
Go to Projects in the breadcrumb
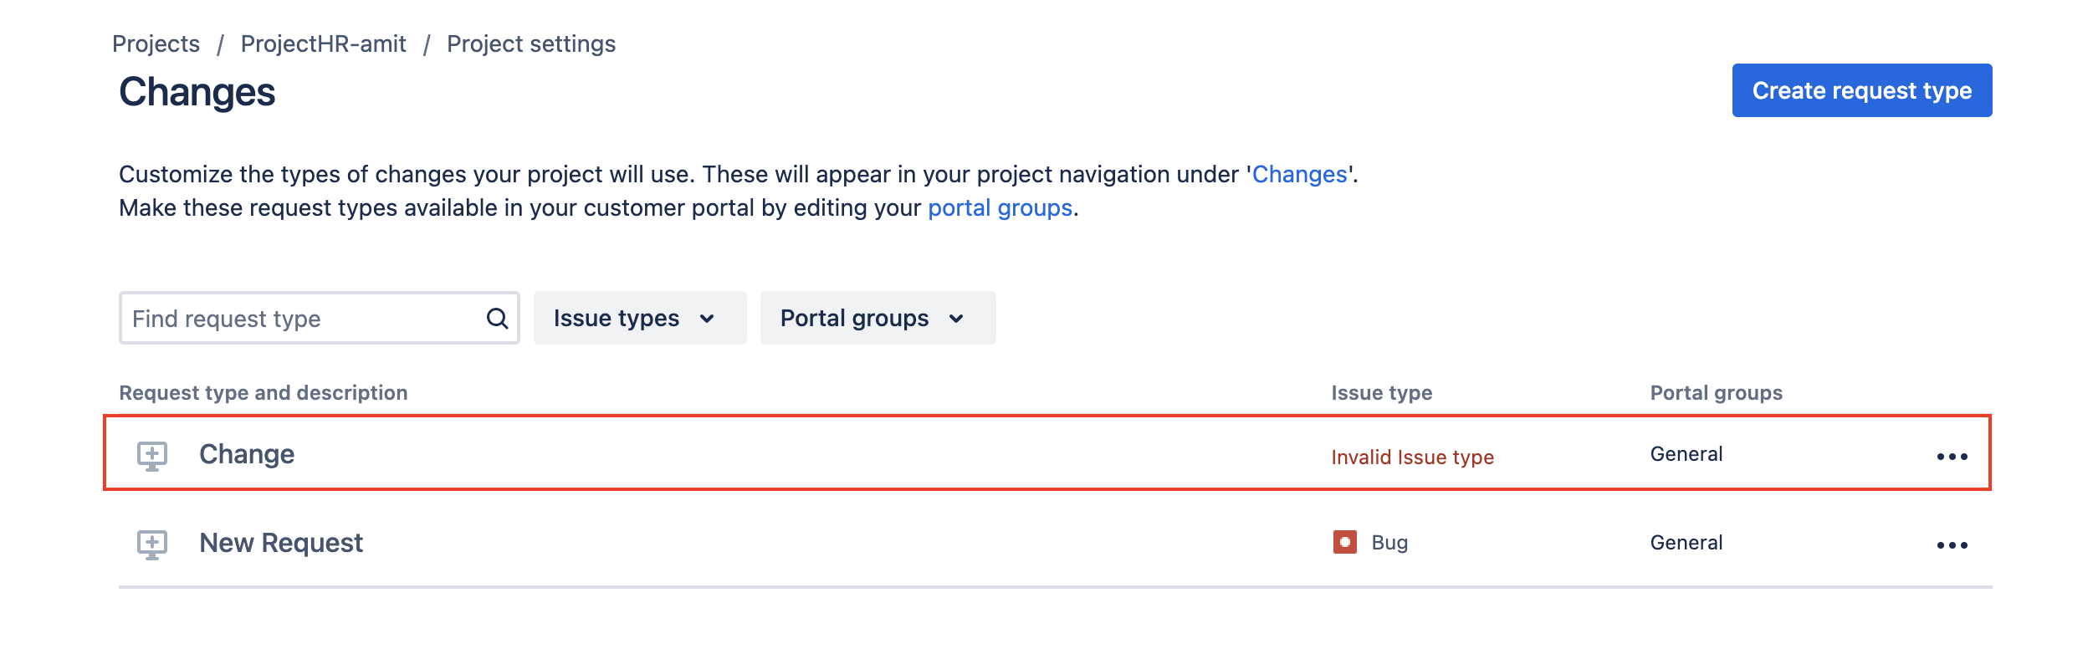click(x=156, y=43)
